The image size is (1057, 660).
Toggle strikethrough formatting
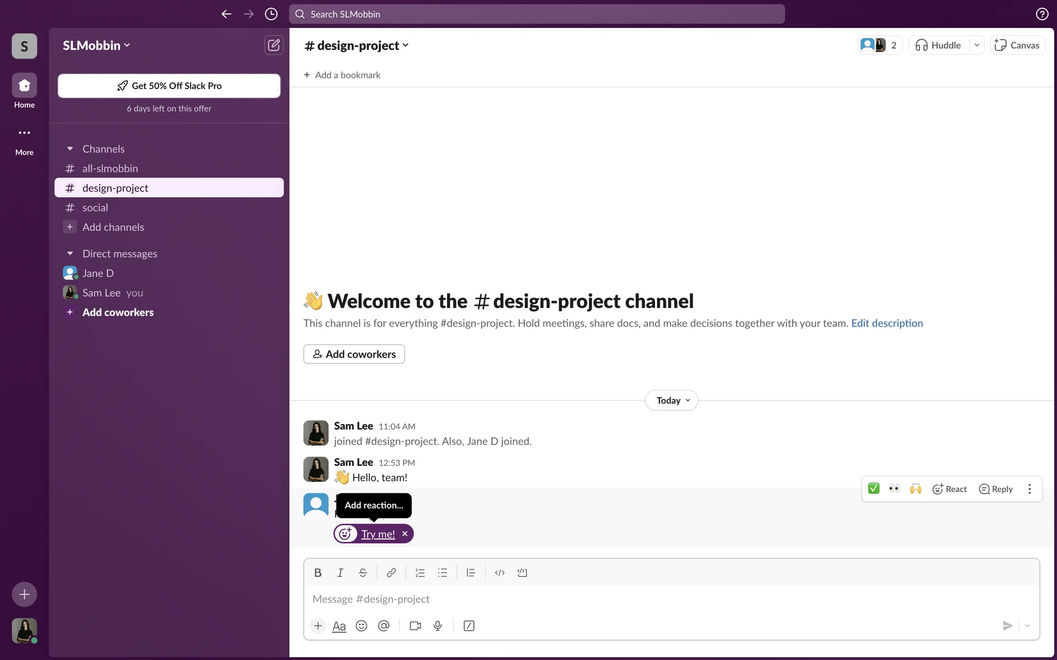pos(362,573)
